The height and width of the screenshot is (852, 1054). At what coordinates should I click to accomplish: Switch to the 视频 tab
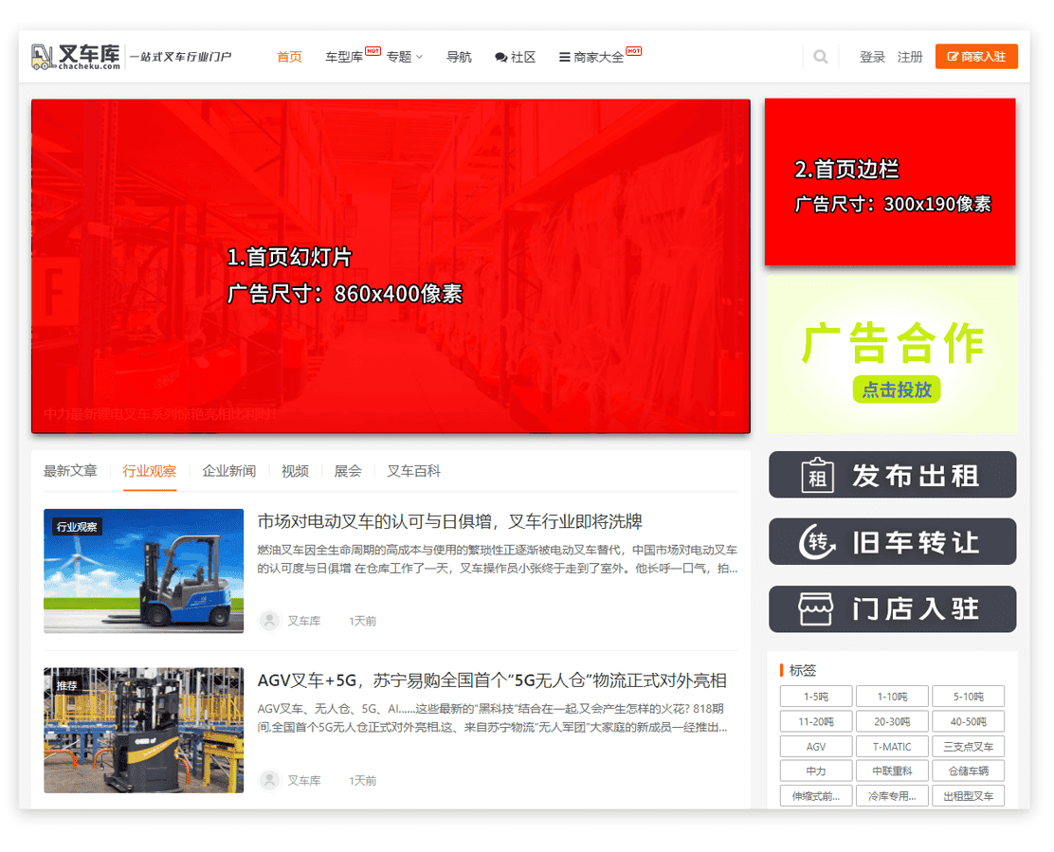[295, 471]
